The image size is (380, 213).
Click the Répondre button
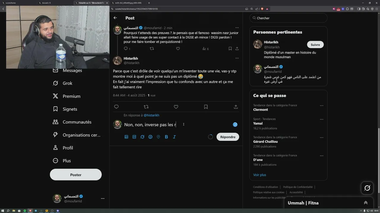click(x=228, y=137)
